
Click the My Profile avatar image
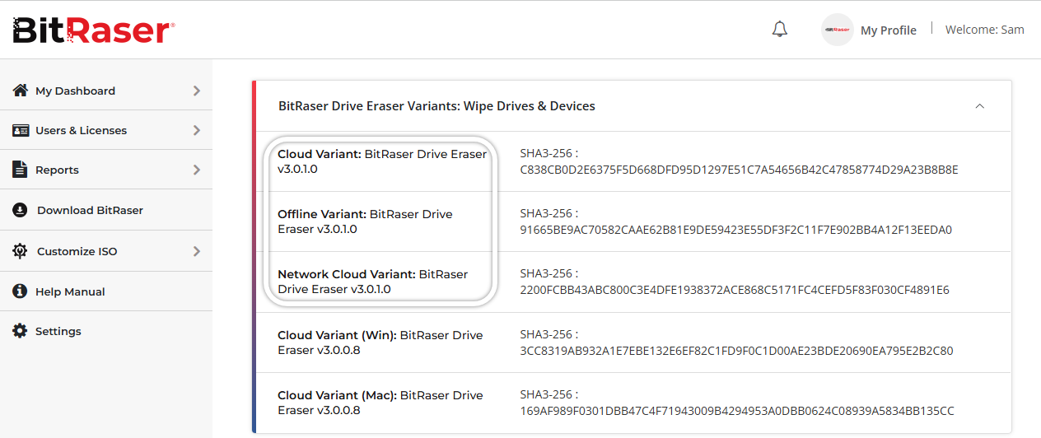click(x=838, y=30)
